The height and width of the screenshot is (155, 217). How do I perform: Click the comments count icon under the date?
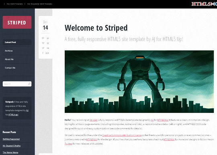[x=43, y=38]
